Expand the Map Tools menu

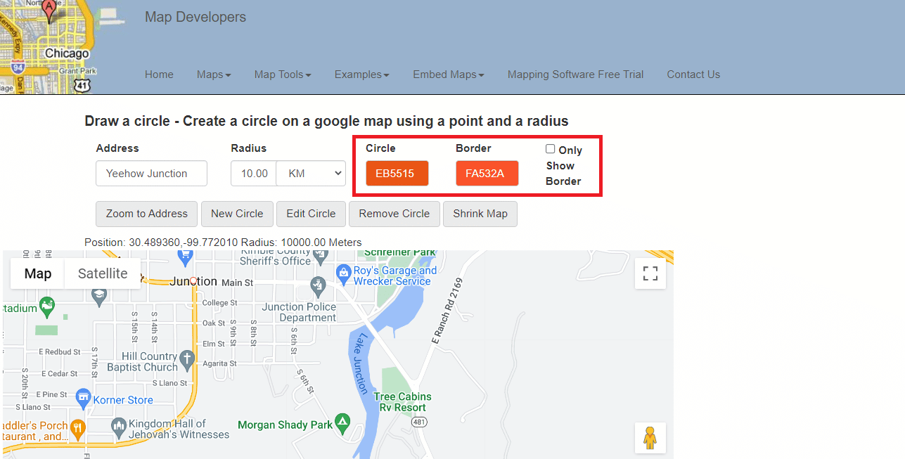point(283,75)
